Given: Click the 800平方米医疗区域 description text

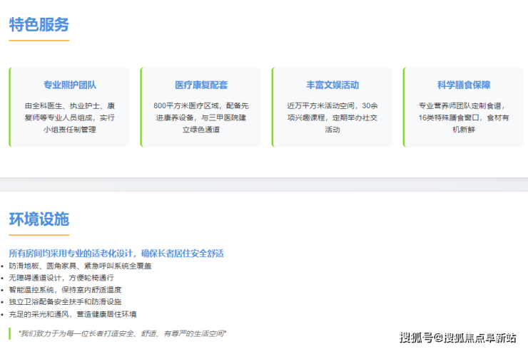Looking at the screenshot, I should pyautogui.click(x=201, y=118).
